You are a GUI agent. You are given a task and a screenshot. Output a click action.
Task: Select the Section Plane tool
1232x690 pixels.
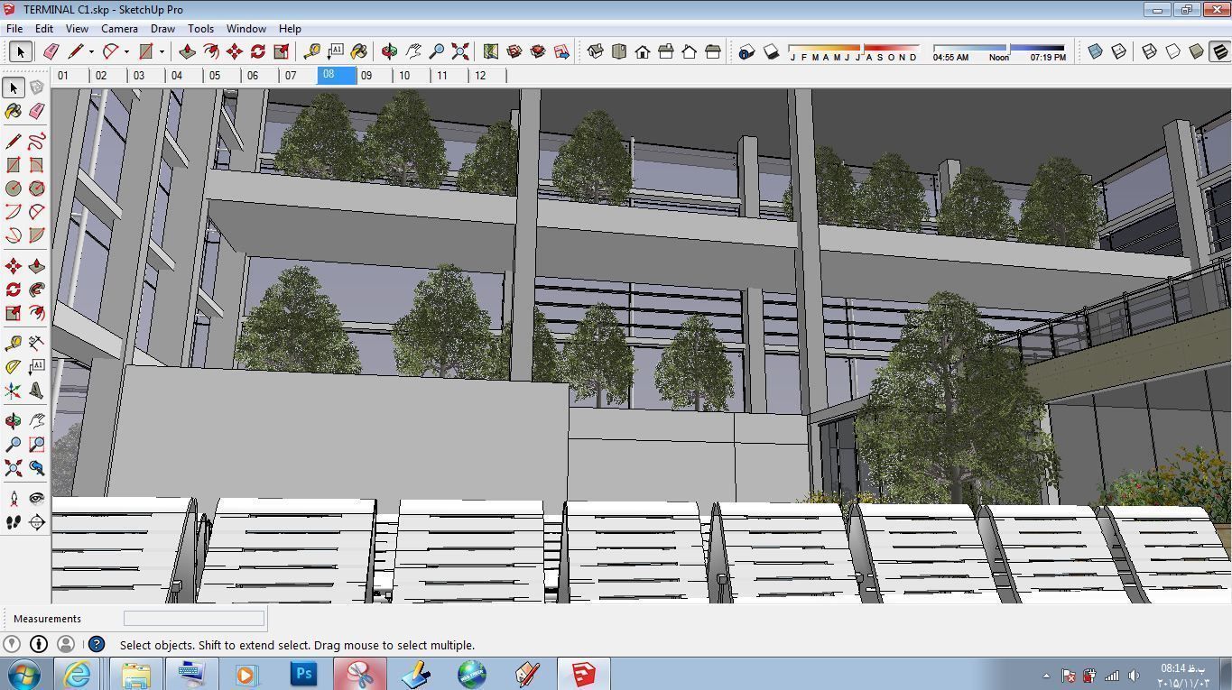tap(37, 521)
